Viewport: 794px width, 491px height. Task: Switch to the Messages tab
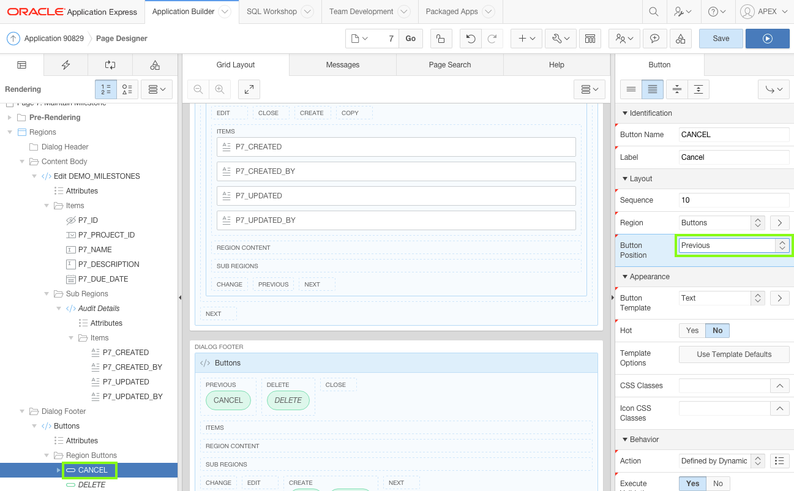coord(342,65)
